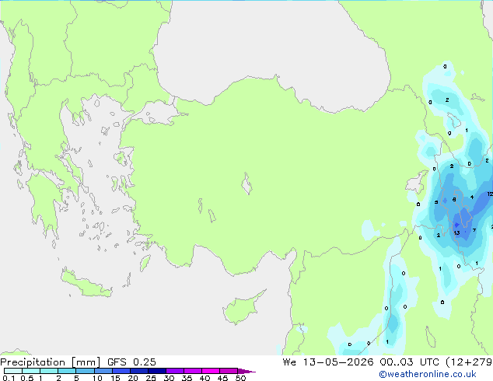This screenshot has width=493, height=381.
Task: Select the island of Crete on the map
Action: [86, 284]
